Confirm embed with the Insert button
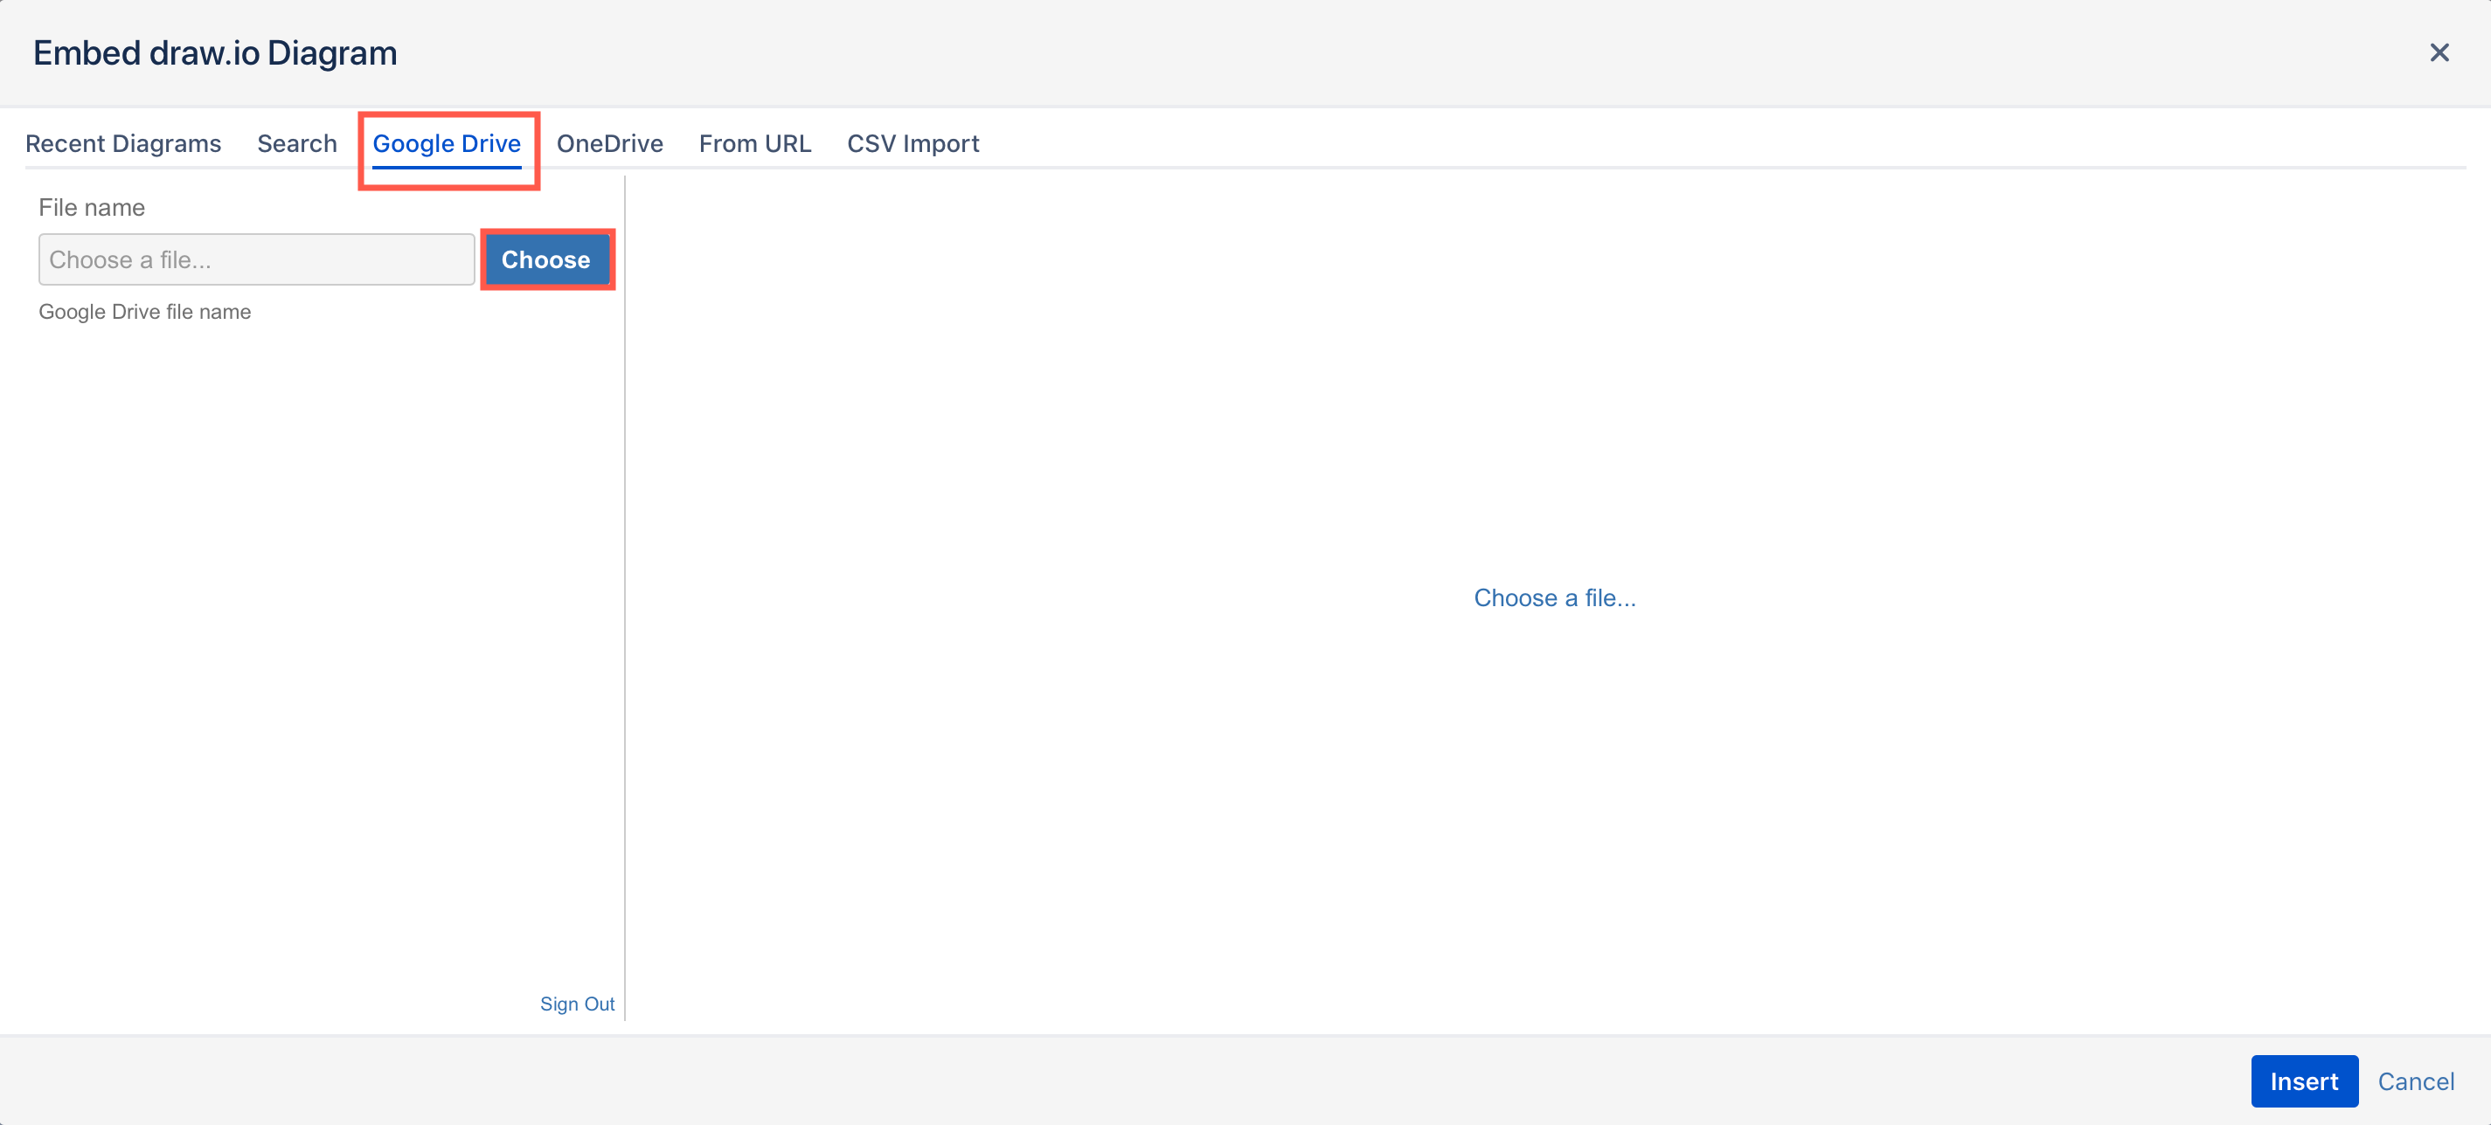This screenshot has height=1125, width=2491. coord(2304,1080)
